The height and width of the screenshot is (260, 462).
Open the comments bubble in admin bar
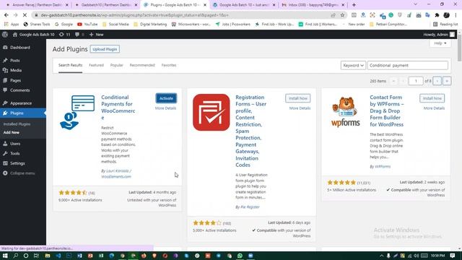[x=79, y=35]
